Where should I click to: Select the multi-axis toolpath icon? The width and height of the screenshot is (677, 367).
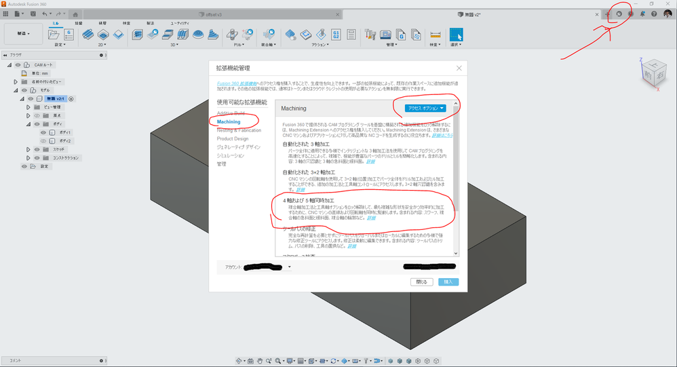[x=269, y=35]
